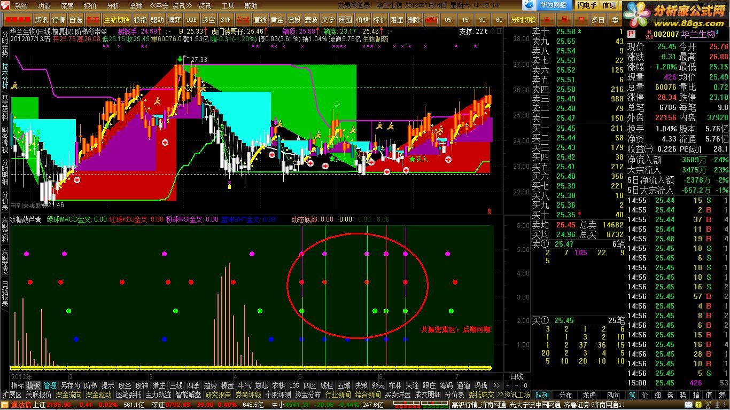Click the 驱动 toolbar button

pos(157,20)
